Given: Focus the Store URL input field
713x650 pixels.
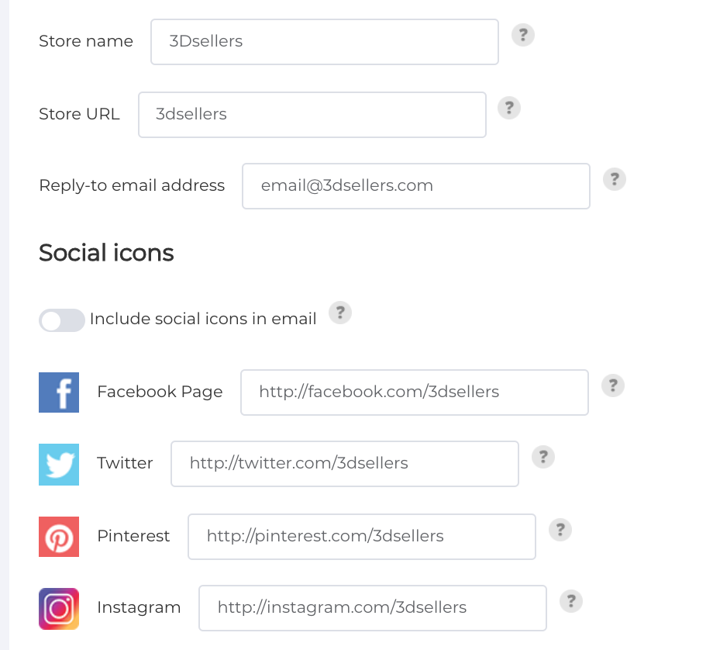Looking at the screenshot, I should (x=312, y=115).
